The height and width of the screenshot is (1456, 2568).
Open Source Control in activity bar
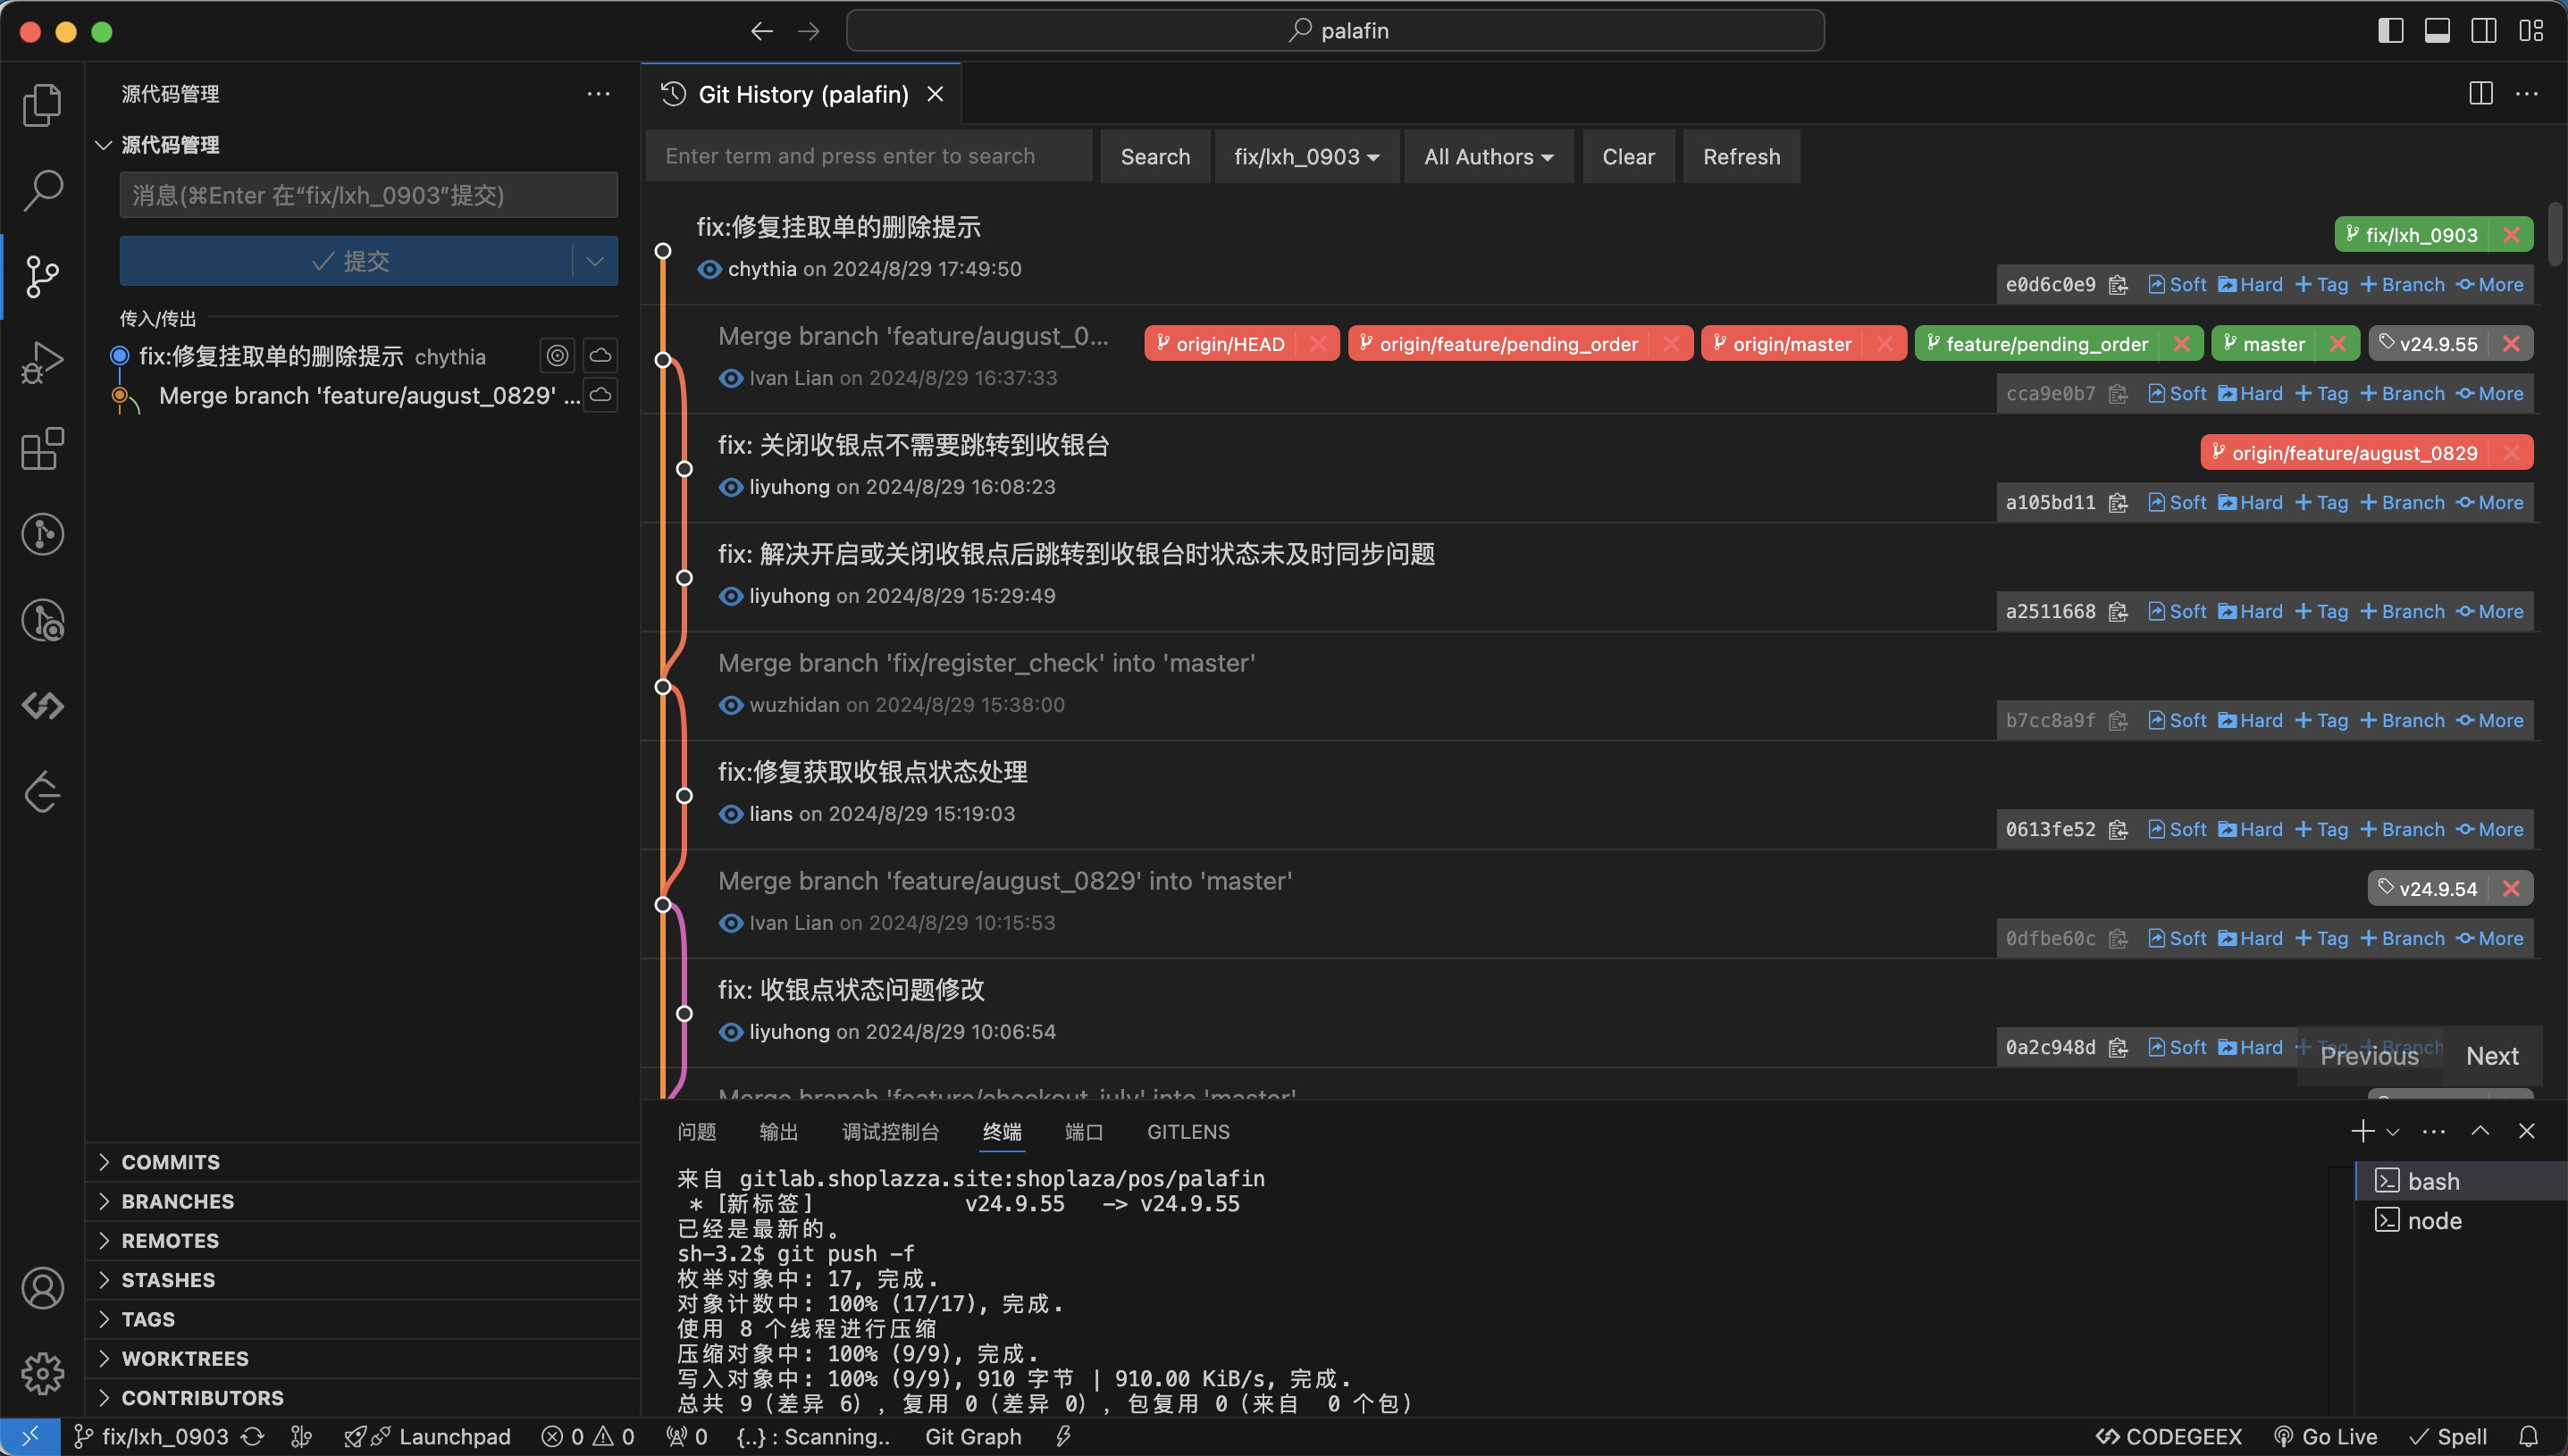42,276
